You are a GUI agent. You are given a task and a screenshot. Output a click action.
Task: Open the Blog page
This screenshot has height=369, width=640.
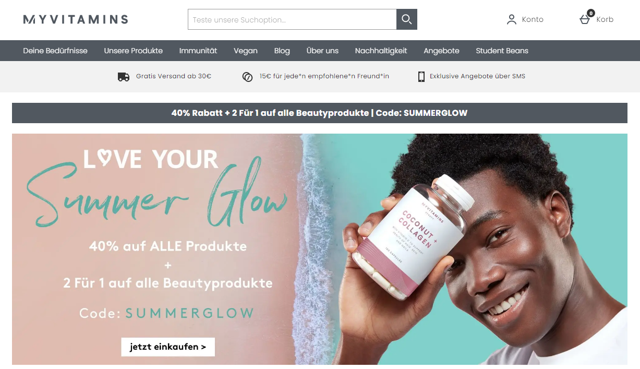[282, 51]
